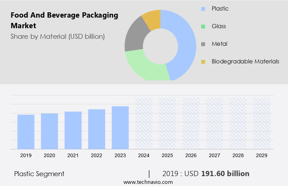This screenshot has width=288, height=186.
Task: Click the Plastic Segment label
Action: tap(39, 174)
